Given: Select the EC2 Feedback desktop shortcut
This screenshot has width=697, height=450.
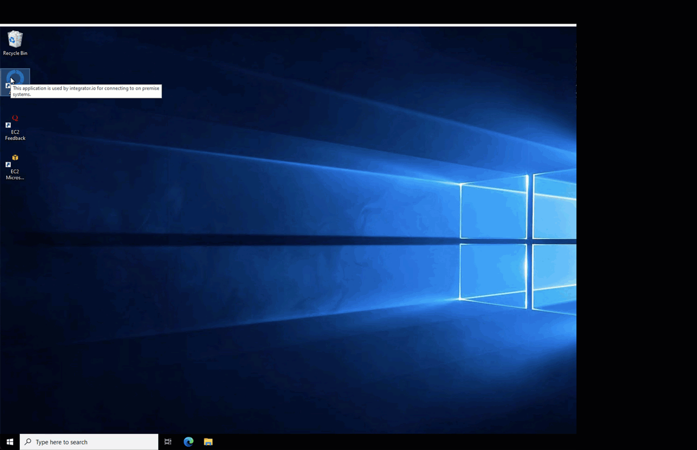Looking at the screenshot, I should 15,128.
